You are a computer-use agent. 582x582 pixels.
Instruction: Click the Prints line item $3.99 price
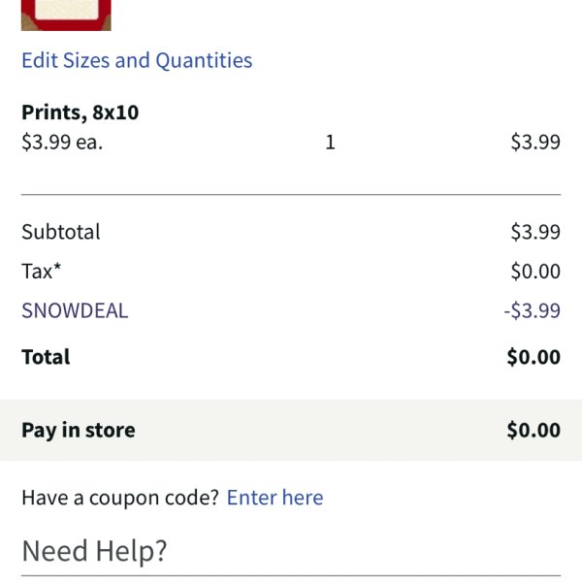click(535, 143)
